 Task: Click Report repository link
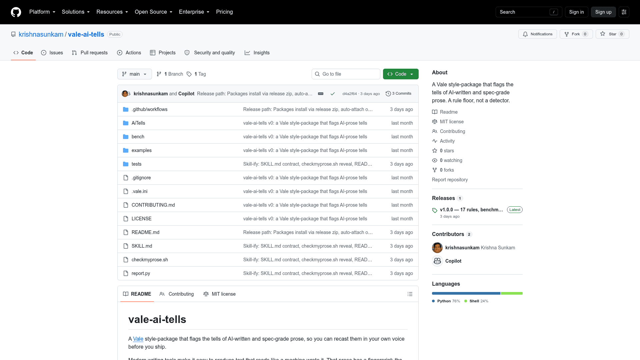coord(450,180)
